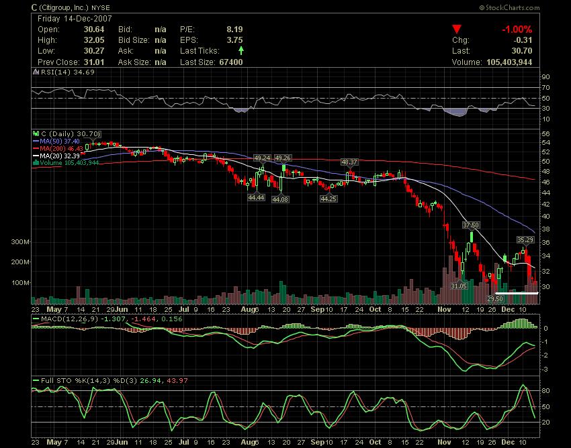
Task: Select the MA(20) 32.39 legend entry
Action: pyautogui.click(x=56, y=156)
